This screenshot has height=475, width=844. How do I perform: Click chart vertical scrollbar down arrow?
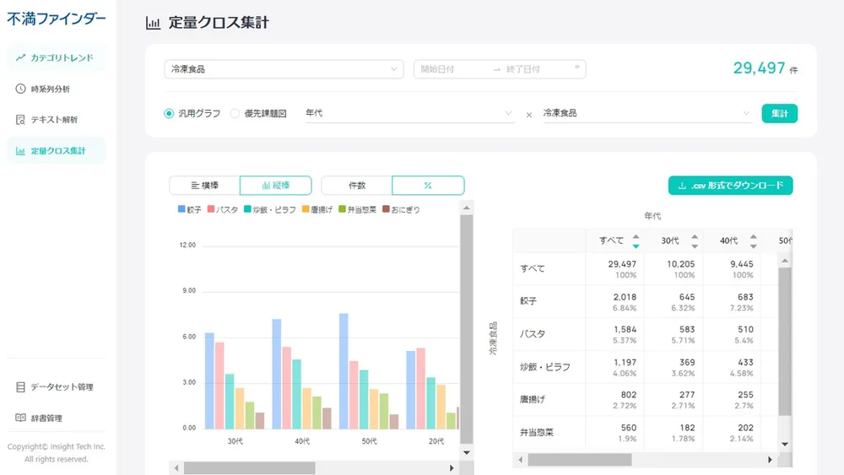(467, 452)
